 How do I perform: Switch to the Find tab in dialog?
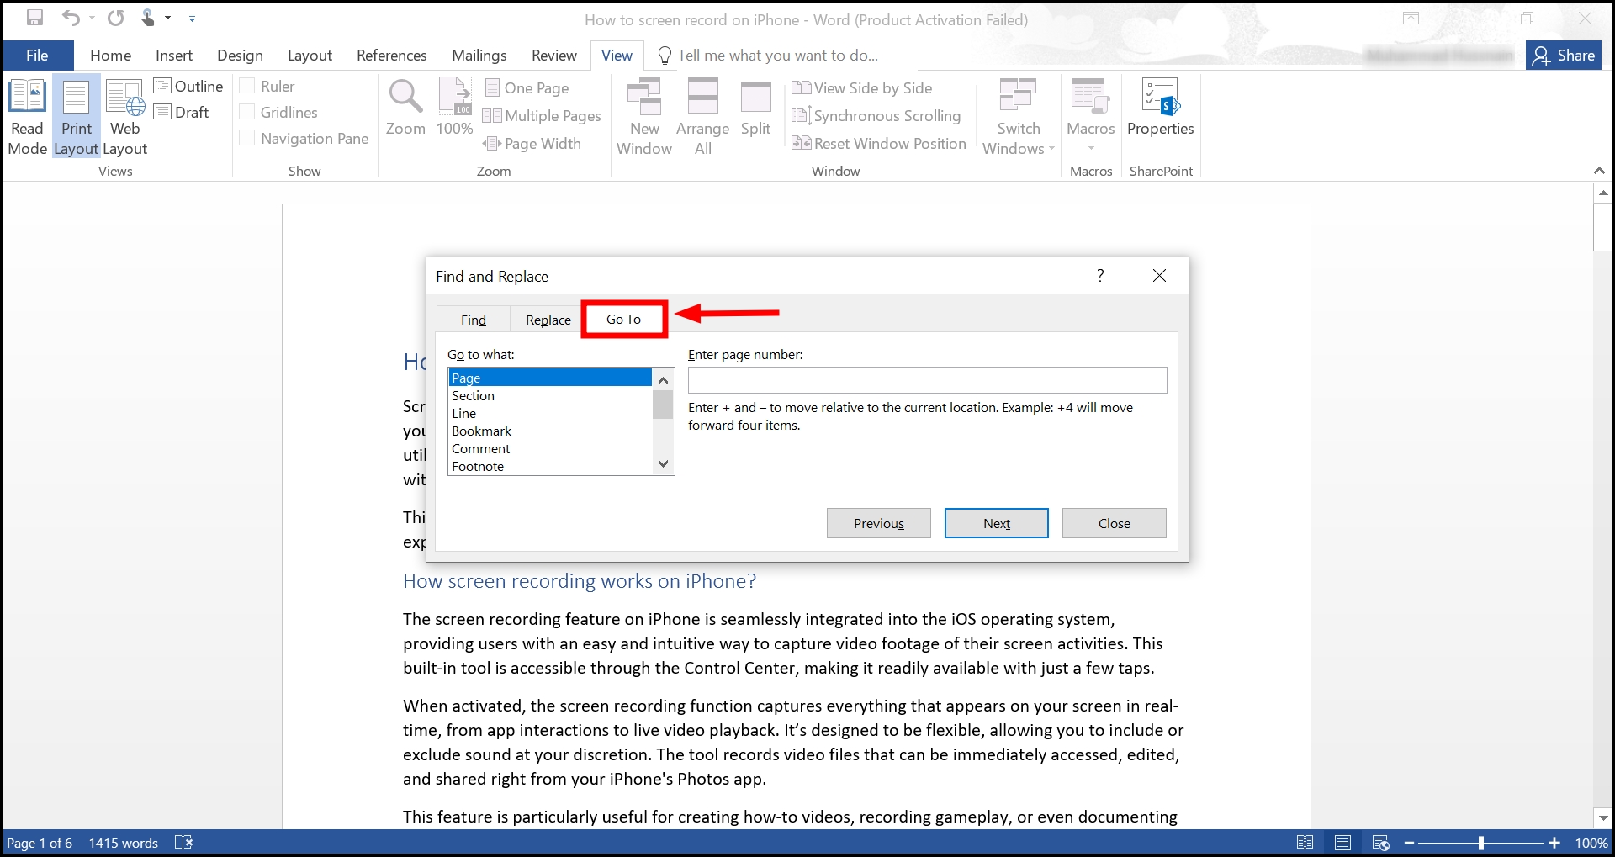[474, 320]
